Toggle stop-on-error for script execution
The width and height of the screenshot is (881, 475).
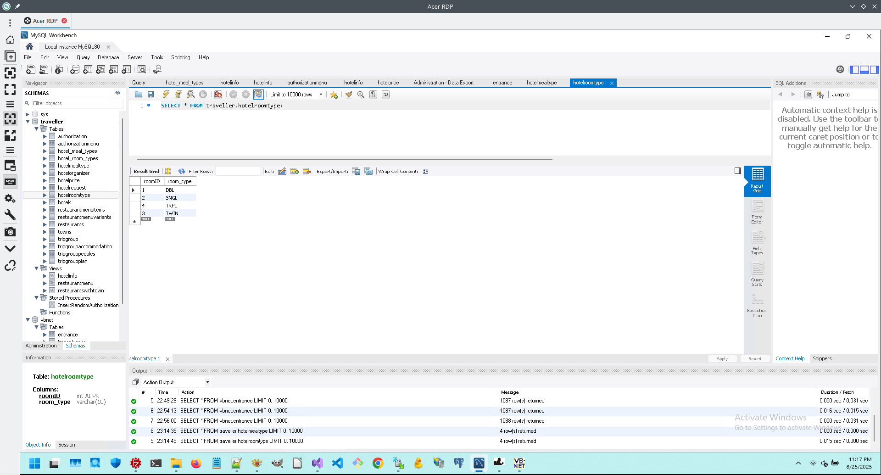pyautogui.click(x=218, y=95)
